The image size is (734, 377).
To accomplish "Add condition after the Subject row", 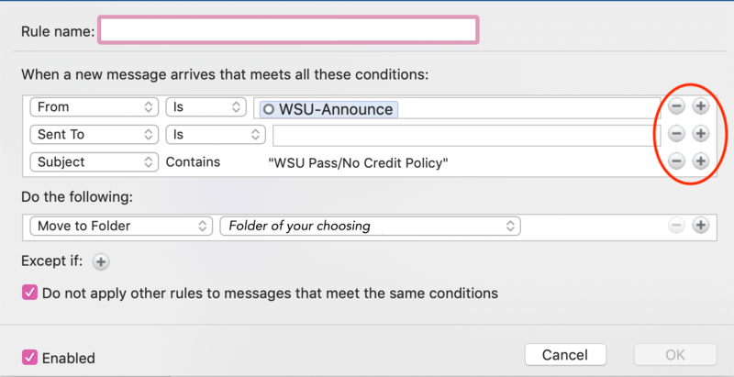I will [x=700, y=161].
